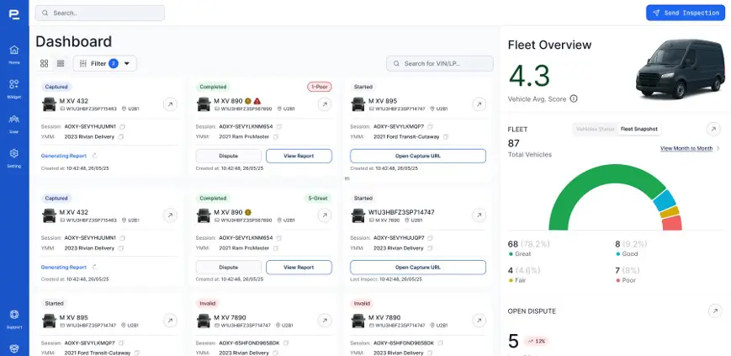Click the 5-Great score badge
This screenshot has height=356, width=731.
pyautogui.click(x=318, y=199)
